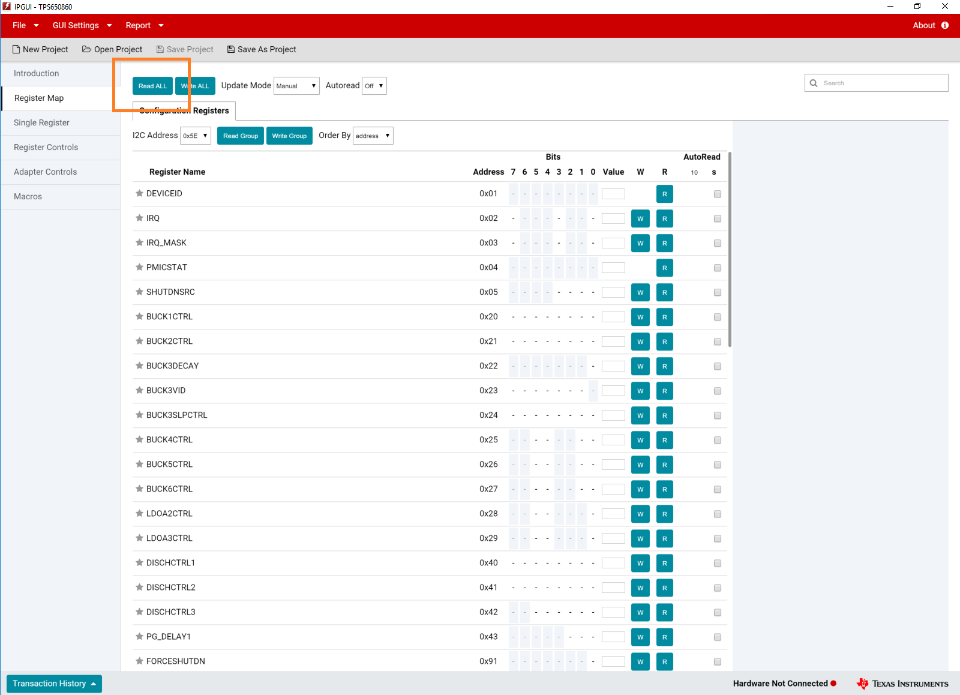Image resolution: width=960 pixels, height=695 pixels.
Task: Toggle bit 7 of BUCK1CTRL
Action: [x=513, y=317]
